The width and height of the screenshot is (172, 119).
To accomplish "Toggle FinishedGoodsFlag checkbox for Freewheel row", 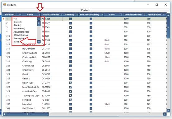I will 91,104.
